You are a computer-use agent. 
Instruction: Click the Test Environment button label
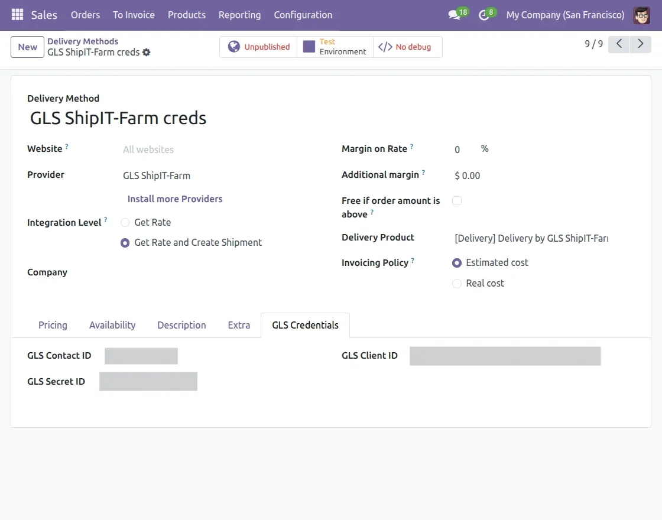click(342, 47)
